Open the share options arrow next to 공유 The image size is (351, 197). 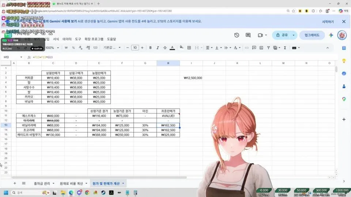[294, 35]
